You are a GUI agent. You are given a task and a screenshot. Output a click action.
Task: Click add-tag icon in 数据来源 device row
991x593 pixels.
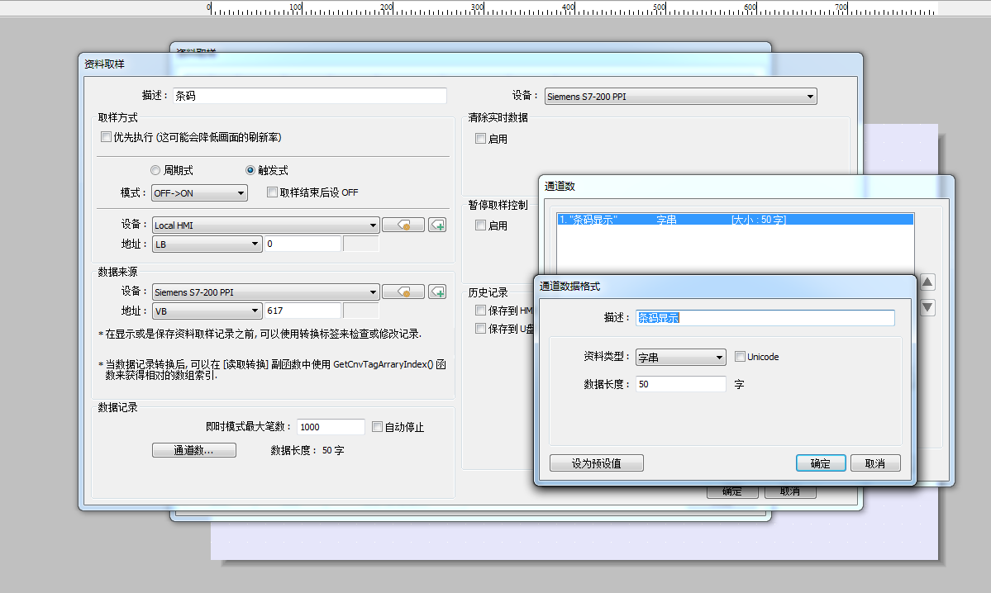click(437, 292)
